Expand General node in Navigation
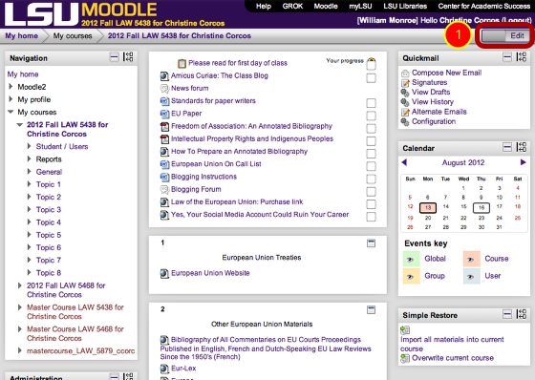Viewport: 535px width, 380px height. tap(29, 172)
